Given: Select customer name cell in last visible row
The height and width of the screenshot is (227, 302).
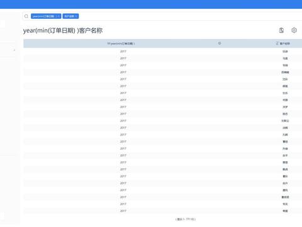Looking at the screenshot, I should tap(285, 211).
